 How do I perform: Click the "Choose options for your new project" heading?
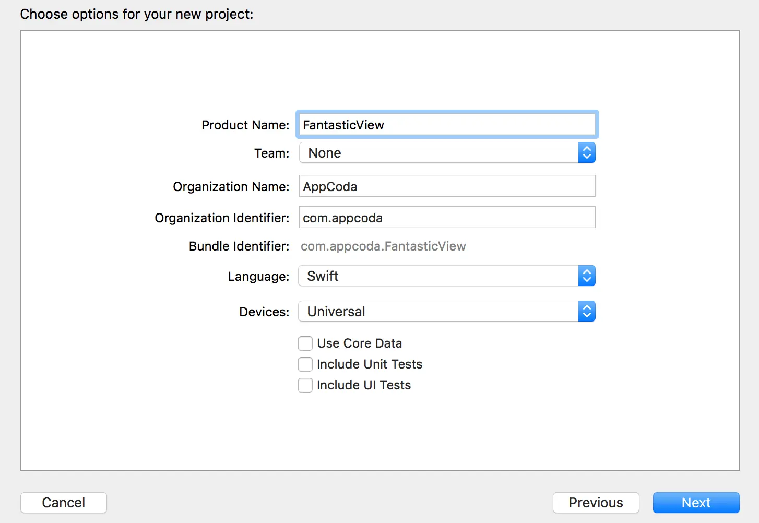tap(137, 14)
